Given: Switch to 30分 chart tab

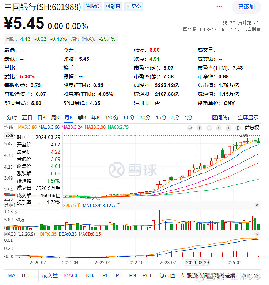Looking at the screenshot, I should [145, 117].
